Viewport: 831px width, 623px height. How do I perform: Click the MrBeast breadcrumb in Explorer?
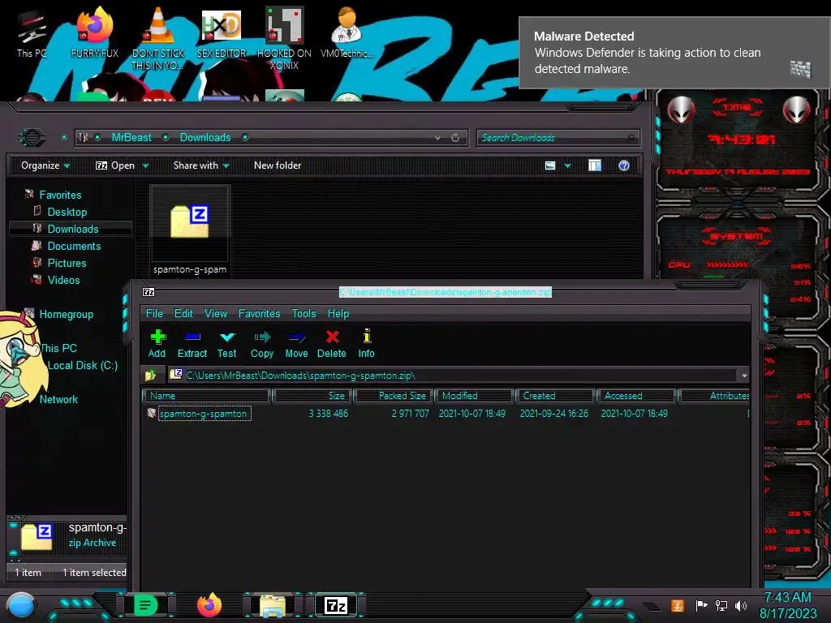tap(131, 137)
